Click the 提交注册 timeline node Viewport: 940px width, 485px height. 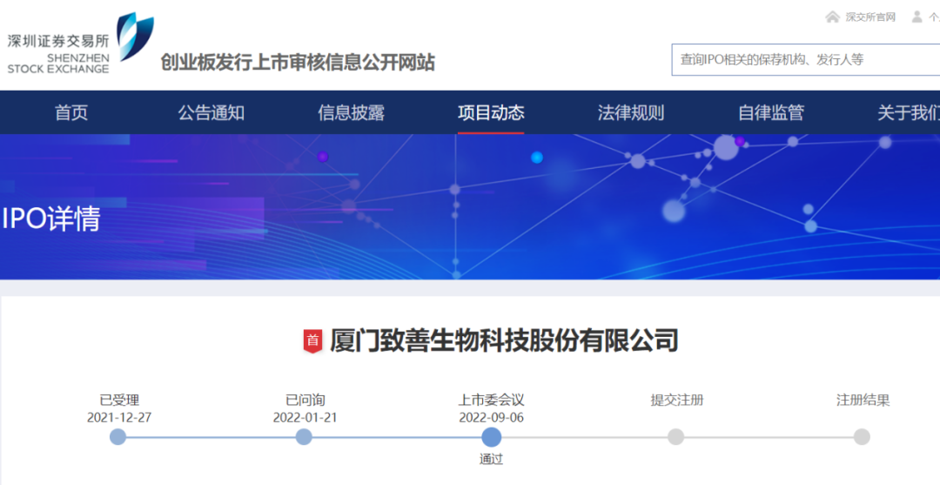point(675,437)
